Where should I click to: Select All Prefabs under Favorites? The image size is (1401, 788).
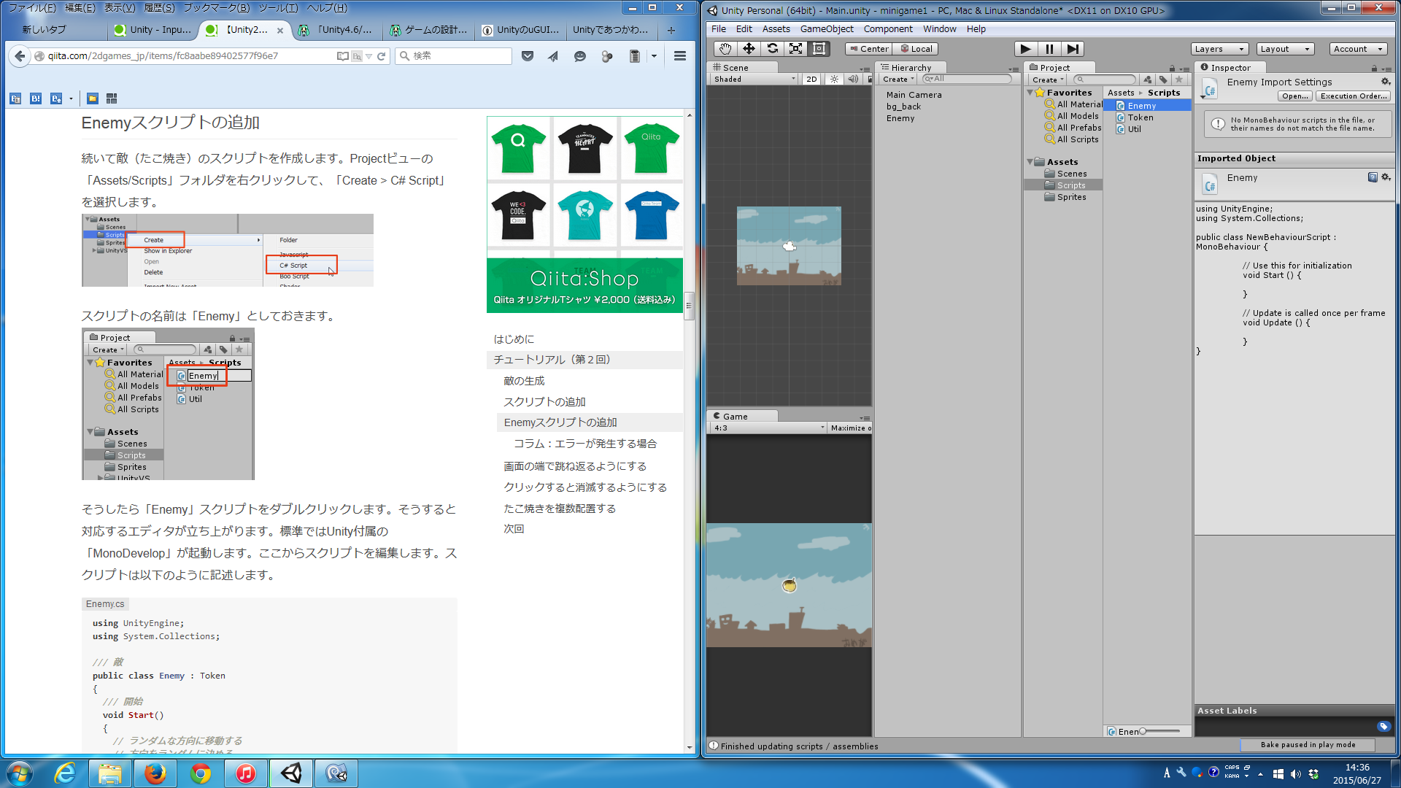pyautogui.click(x=1079, y=128)
